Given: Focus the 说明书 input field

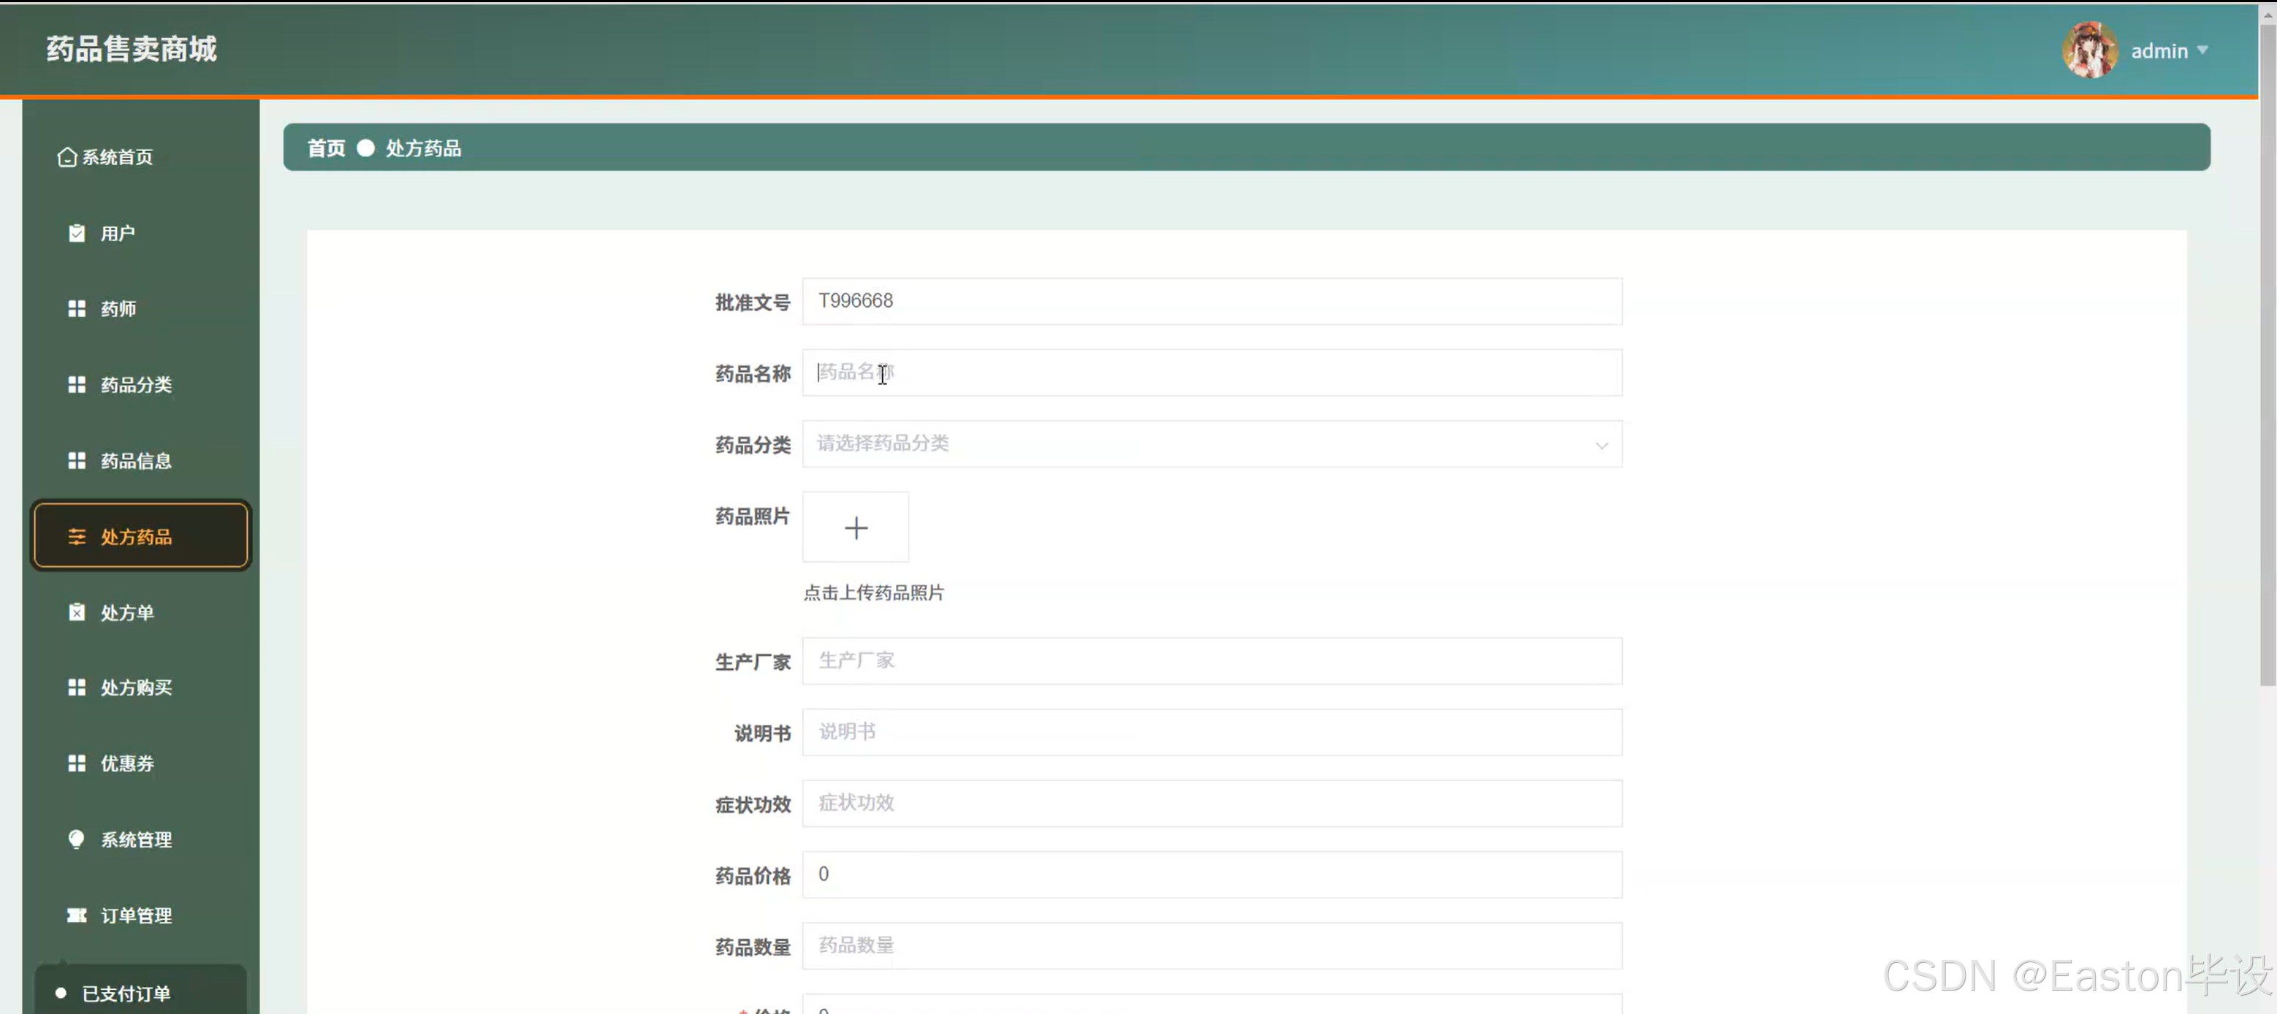Looking at the screenshot, I should 1212,733.
